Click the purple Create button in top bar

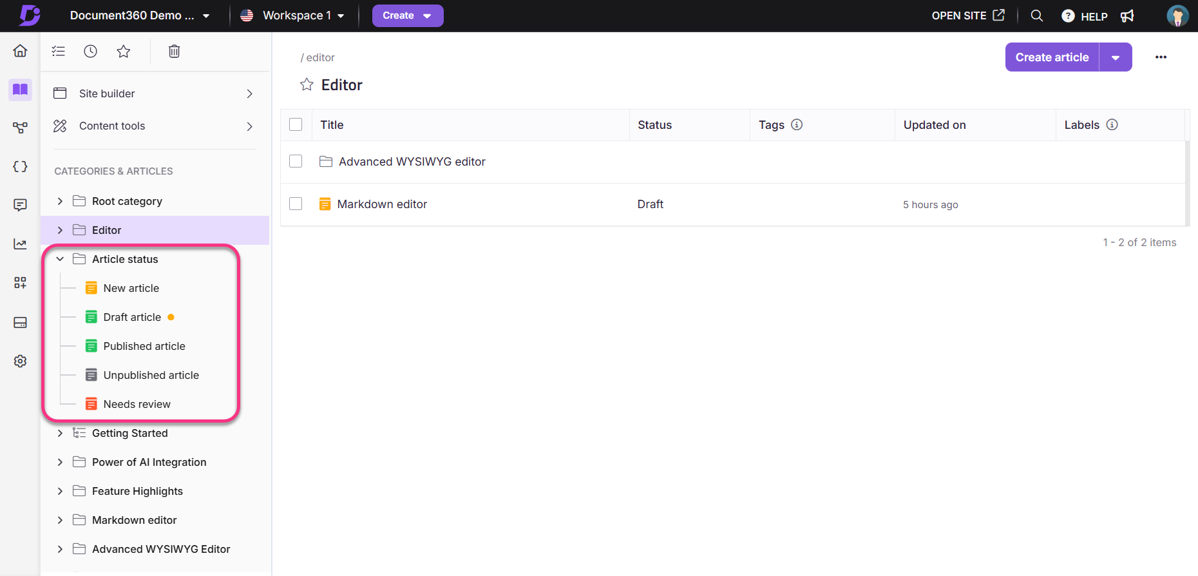tap(408, 15)
